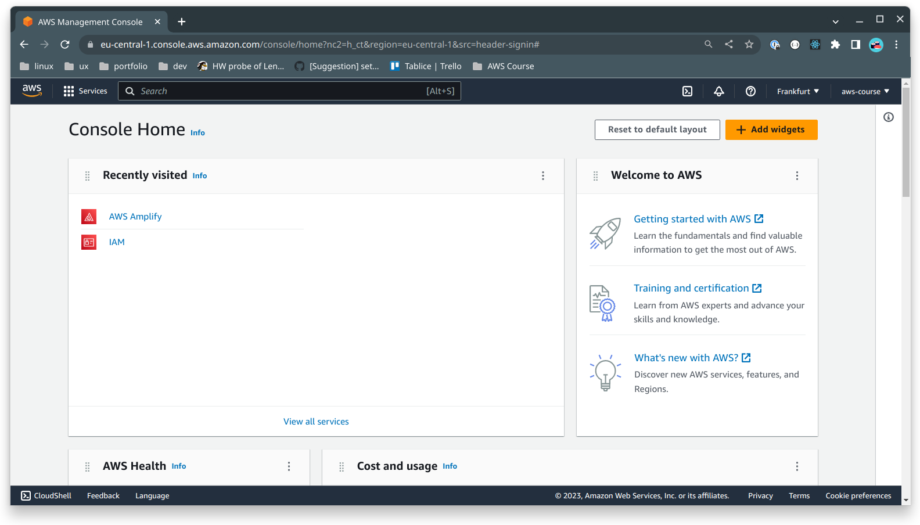Open Cost and usage widget options menu

point(797,466)
